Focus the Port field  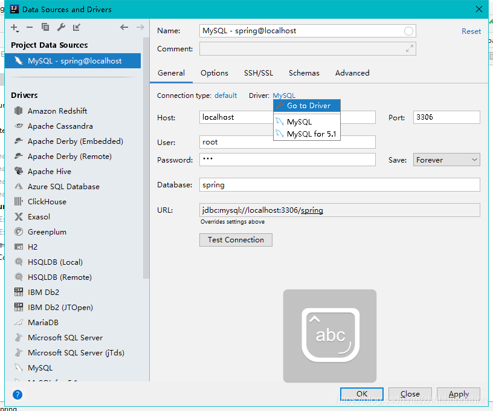pos(446,117)
